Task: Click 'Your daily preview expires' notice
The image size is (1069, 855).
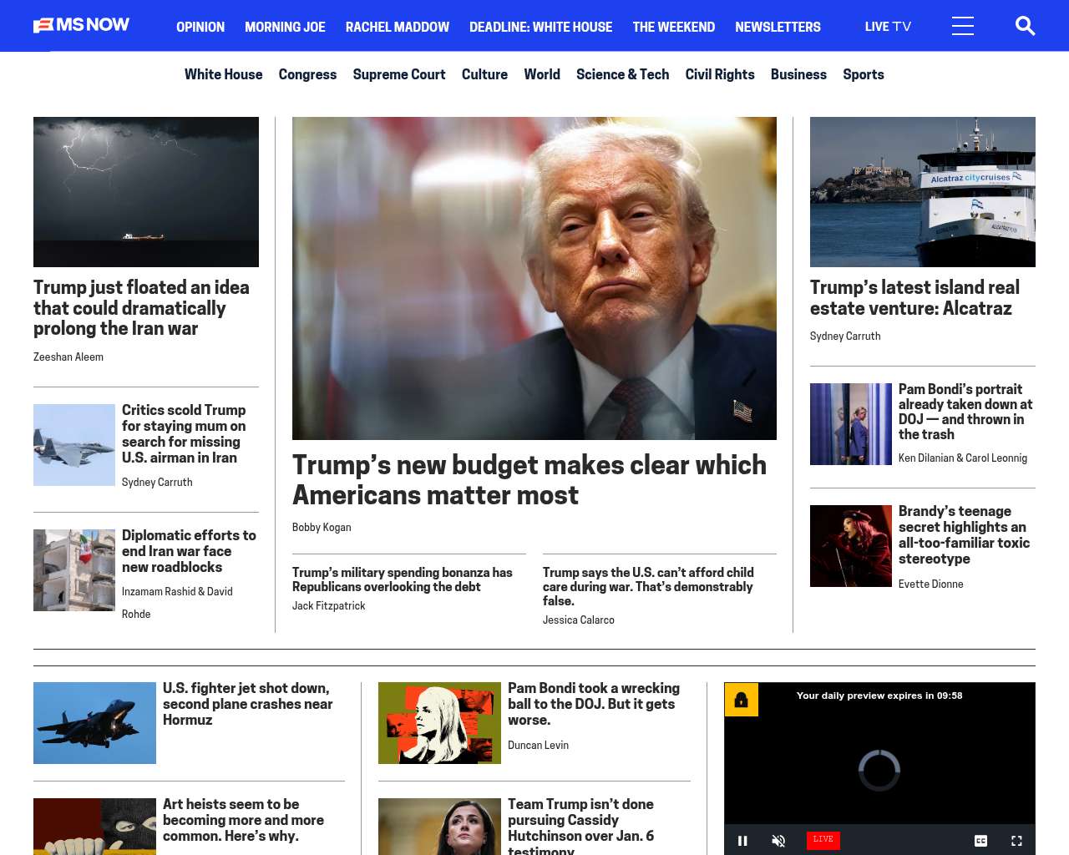Action: tap(879, 696)
